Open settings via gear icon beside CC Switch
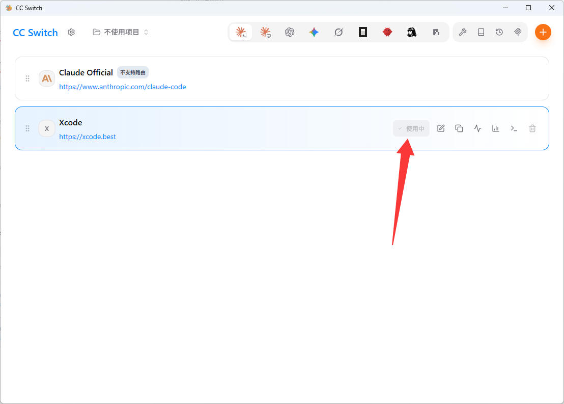This screenshot has width=564, height=404. 71,33
